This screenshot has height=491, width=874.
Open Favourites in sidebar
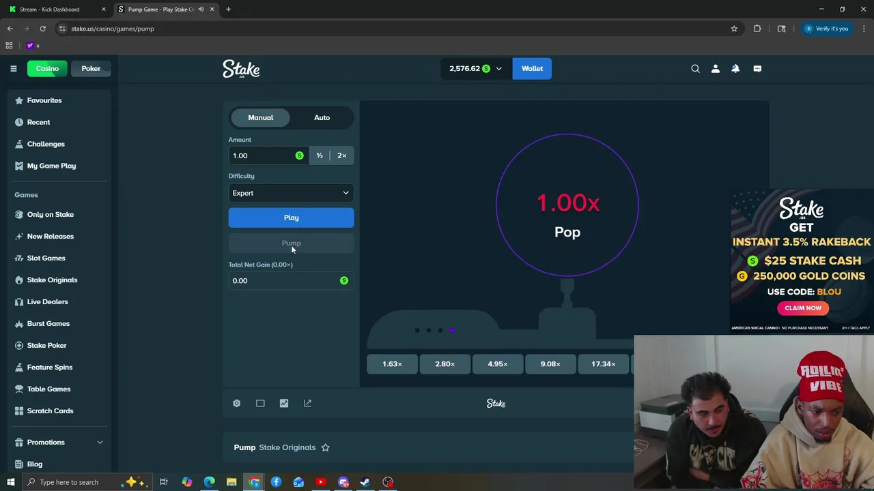click(x=44, y=100)
